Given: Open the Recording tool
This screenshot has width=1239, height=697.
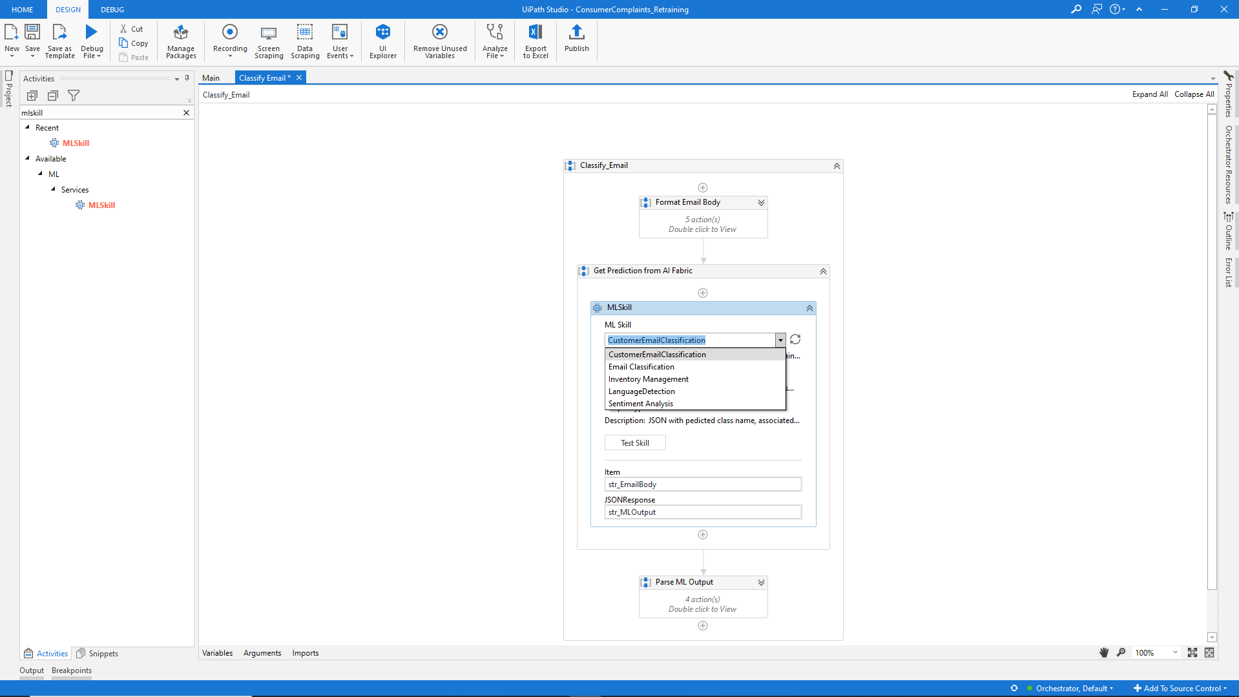Looking at the screenshot, I should pyautogui.click(x=230, y=40).
